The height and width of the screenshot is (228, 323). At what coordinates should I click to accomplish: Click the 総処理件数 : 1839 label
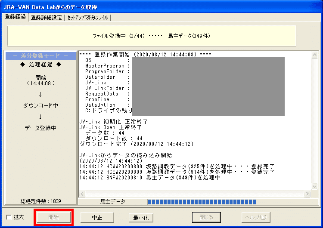click(40, 201)
